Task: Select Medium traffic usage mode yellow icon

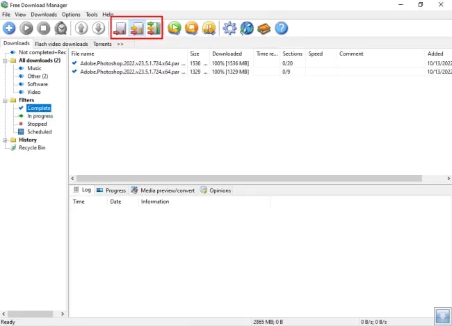Action: click(136, 28)
